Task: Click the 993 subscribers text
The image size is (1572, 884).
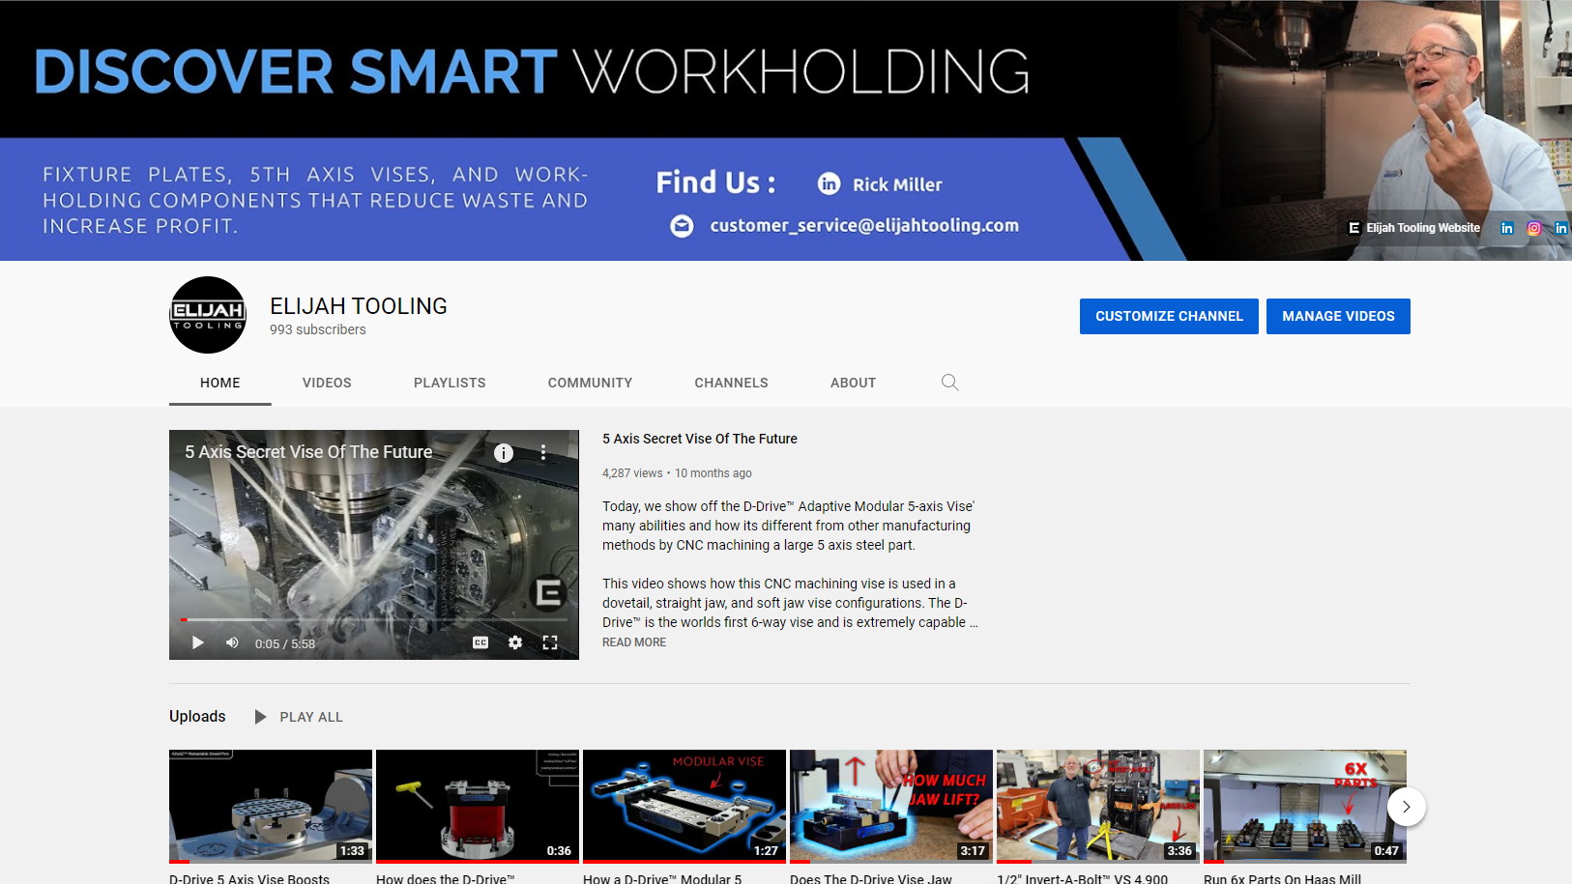Action: coord(318,329)
